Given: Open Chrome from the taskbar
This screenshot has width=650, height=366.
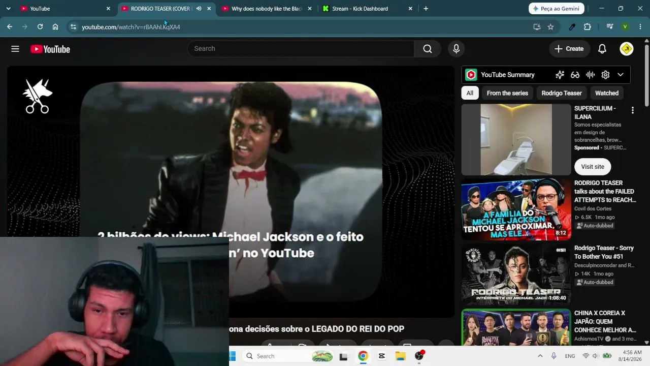Looking at the screenshot, I should click(363, 356).
